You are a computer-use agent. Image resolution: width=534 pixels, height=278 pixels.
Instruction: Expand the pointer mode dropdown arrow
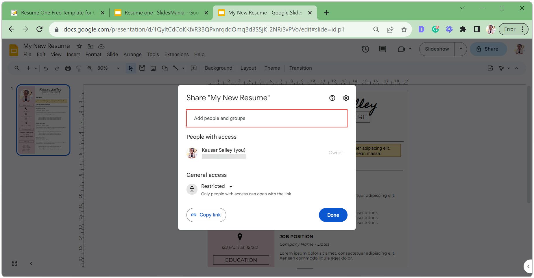click(x=509, y=68)
